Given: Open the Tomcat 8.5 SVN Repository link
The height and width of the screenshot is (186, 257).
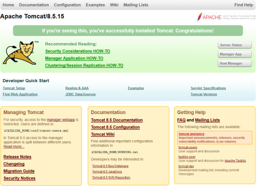Looking at the screenshot, I should coord(112,178).
